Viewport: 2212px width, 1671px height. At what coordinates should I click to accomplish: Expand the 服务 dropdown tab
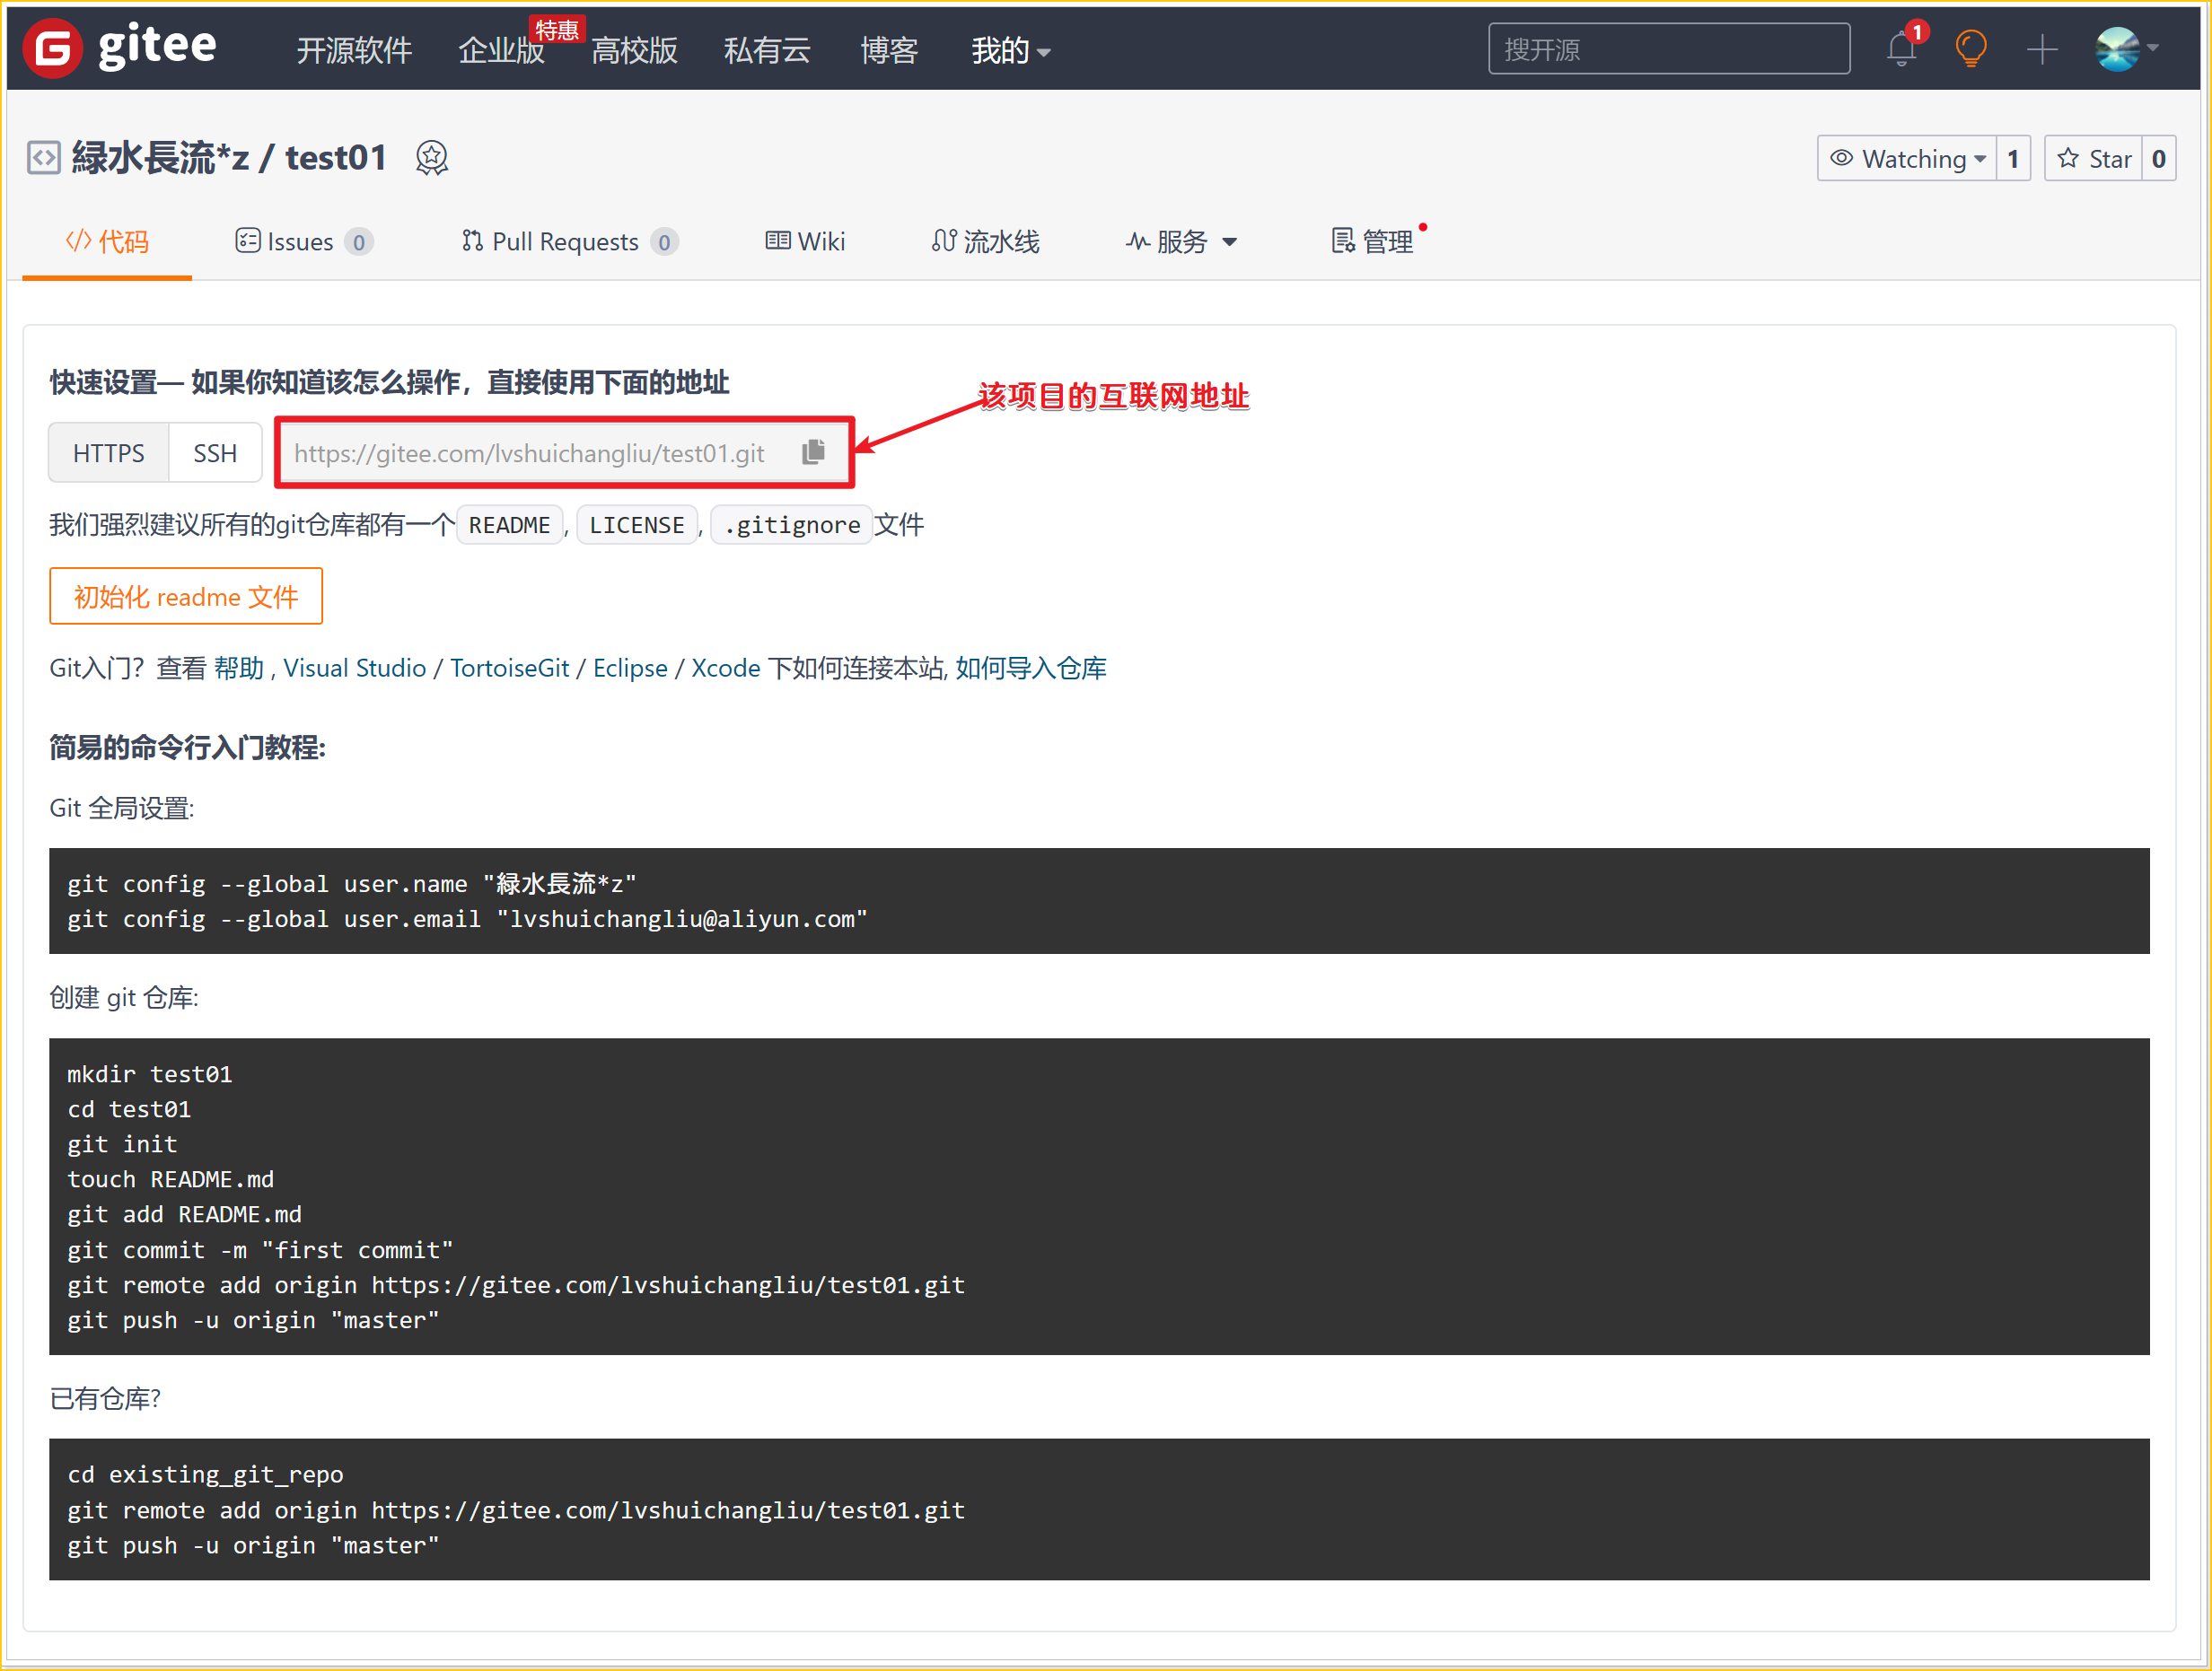1182,242
